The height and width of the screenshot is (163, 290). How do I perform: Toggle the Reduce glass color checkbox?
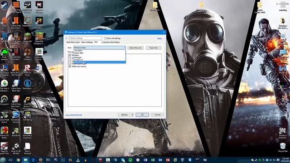[x=70, y=63]
